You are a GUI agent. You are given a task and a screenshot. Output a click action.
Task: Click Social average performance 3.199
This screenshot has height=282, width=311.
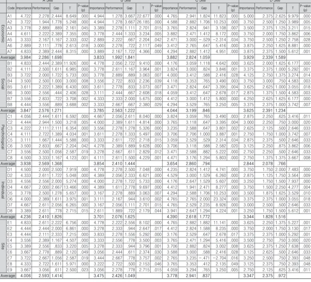[191, 111]
